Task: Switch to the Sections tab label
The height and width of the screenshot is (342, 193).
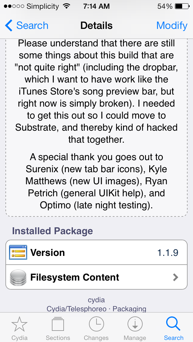Action: (58, 338)
